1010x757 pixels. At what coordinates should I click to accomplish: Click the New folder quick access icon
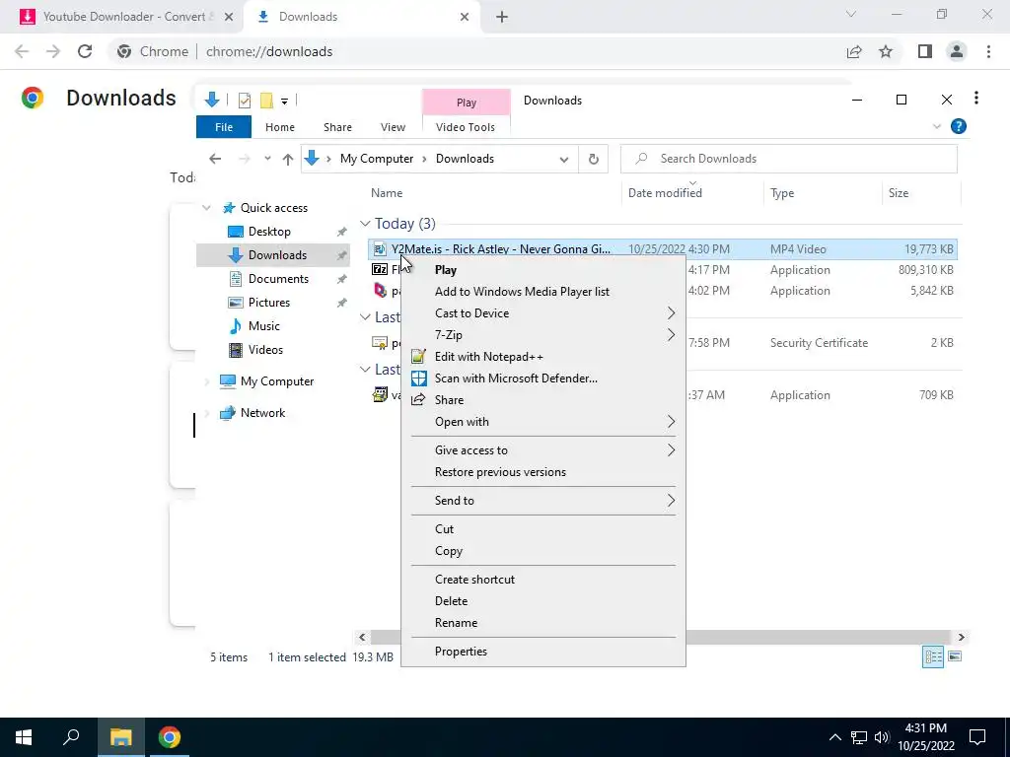pyautogui.click(x=266, y=101)
